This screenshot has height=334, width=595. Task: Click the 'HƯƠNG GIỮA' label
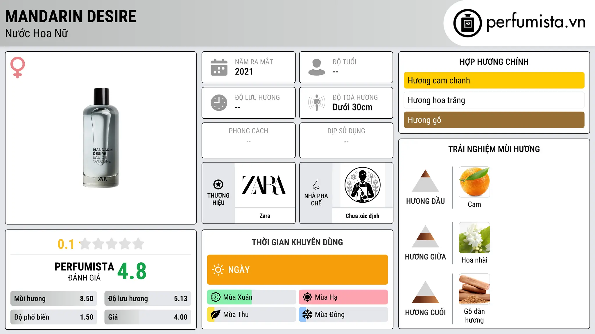(425, 257)
